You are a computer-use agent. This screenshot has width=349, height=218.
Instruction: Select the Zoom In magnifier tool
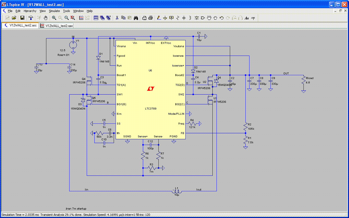54,18
